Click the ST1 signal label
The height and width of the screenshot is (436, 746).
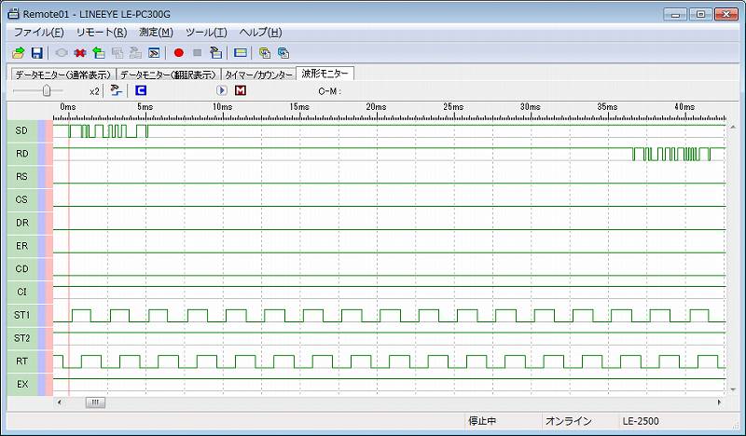(x=21, y=315)
